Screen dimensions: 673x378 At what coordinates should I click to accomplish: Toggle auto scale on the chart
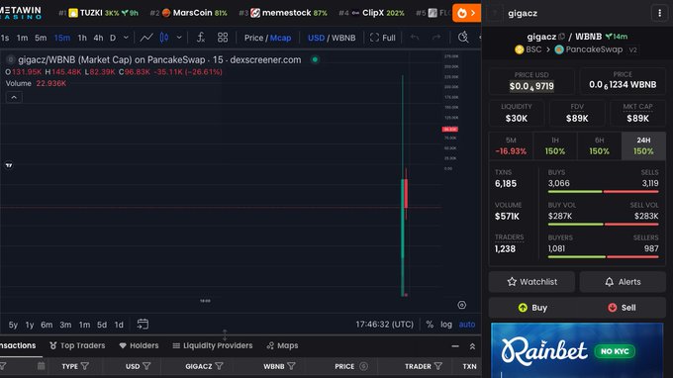click(x=467, y=325)
